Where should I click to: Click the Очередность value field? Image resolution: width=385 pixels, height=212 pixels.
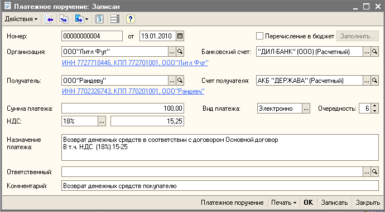tap(364, 109)
